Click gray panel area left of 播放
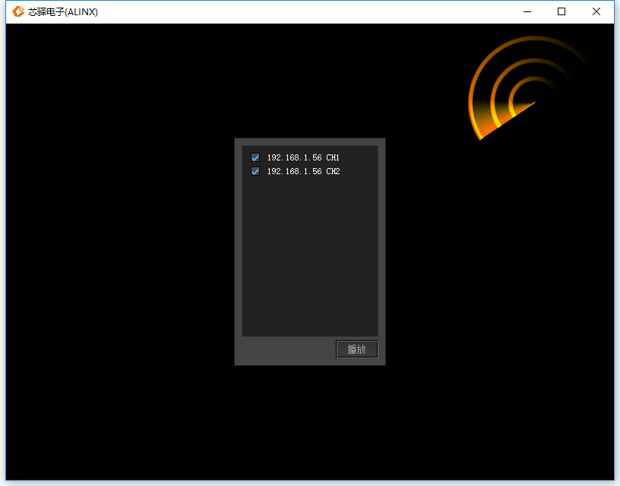 (x=286, y=350)
